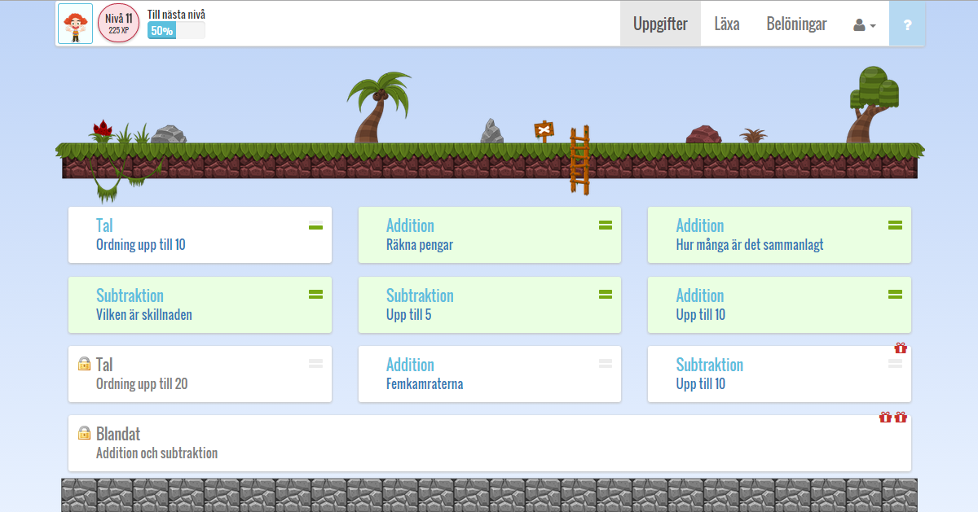Click progress bars icon on 'Hur många är det sammanlagt'

(895, 225)
